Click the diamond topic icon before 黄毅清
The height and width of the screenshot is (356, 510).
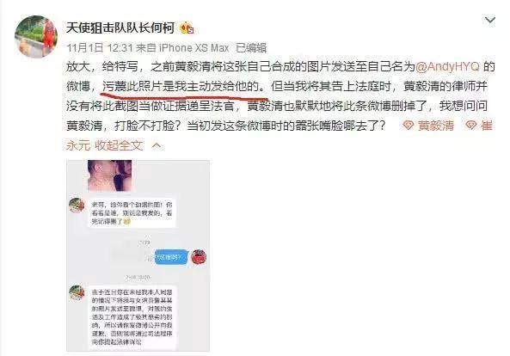(x=408, y=126)
